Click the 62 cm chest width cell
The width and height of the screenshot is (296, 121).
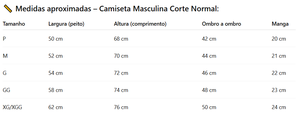click(56, 107)
